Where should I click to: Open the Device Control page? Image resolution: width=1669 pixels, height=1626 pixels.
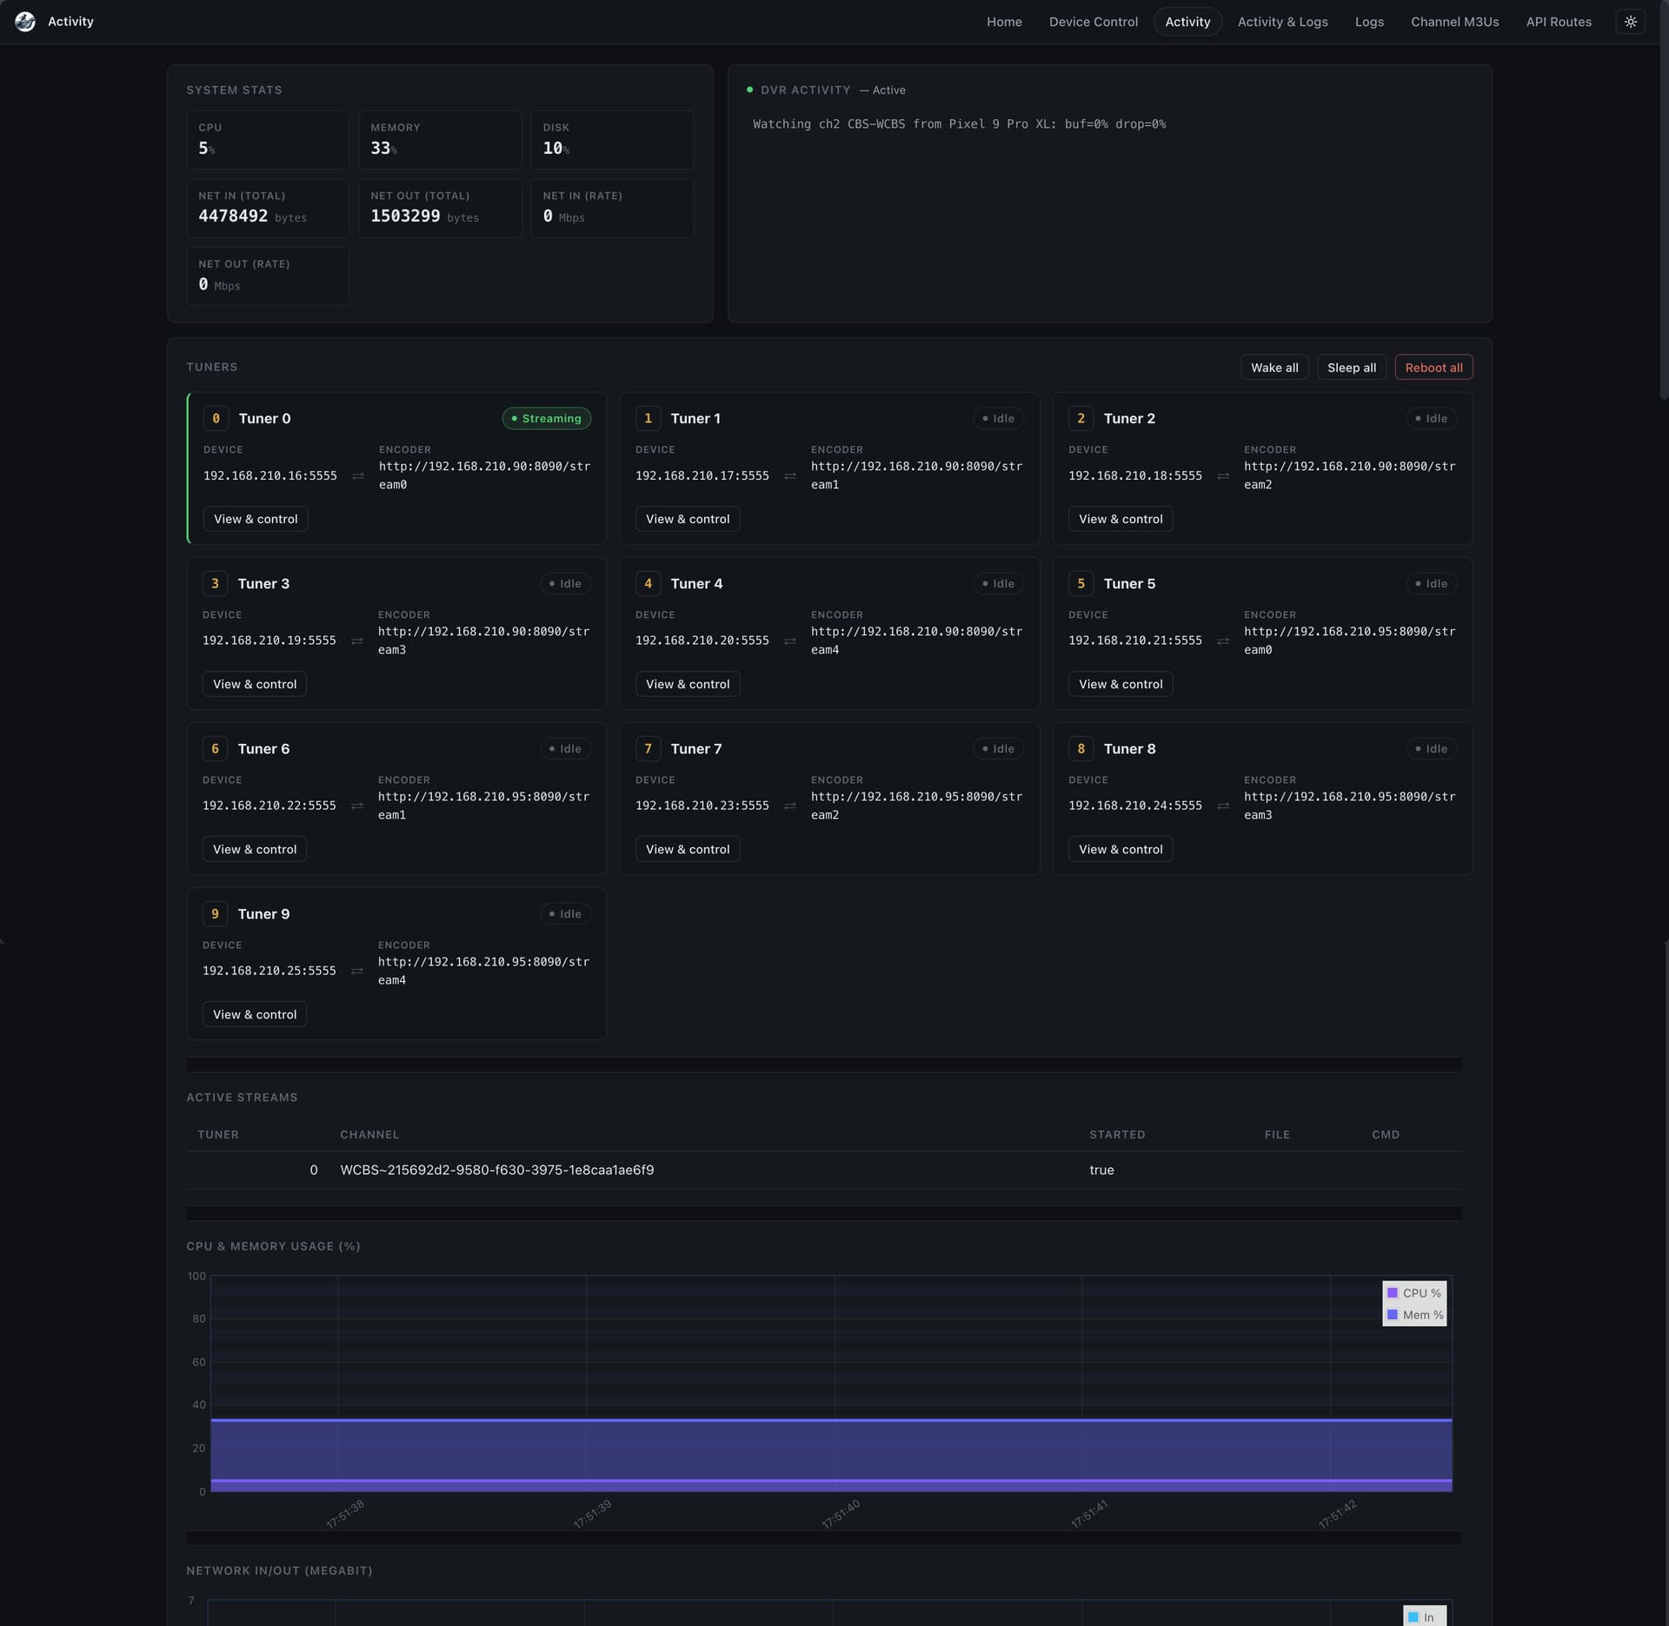[1093, 22]
